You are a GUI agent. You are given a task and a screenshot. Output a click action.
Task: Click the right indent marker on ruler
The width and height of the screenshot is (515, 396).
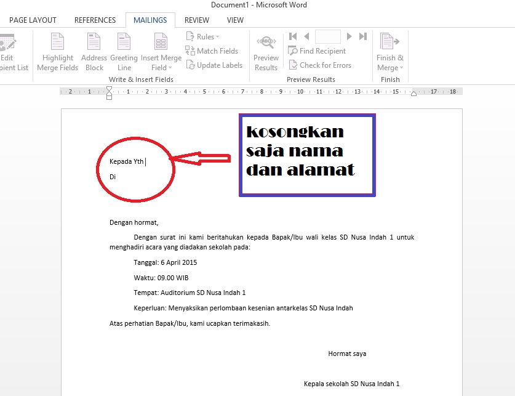[x=414, y=94]
